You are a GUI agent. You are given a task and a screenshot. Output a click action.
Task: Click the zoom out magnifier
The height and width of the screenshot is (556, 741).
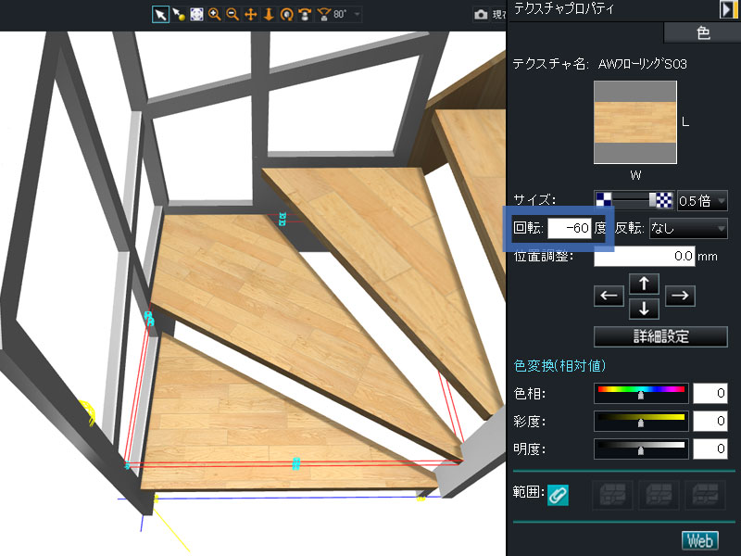point(232,15)
